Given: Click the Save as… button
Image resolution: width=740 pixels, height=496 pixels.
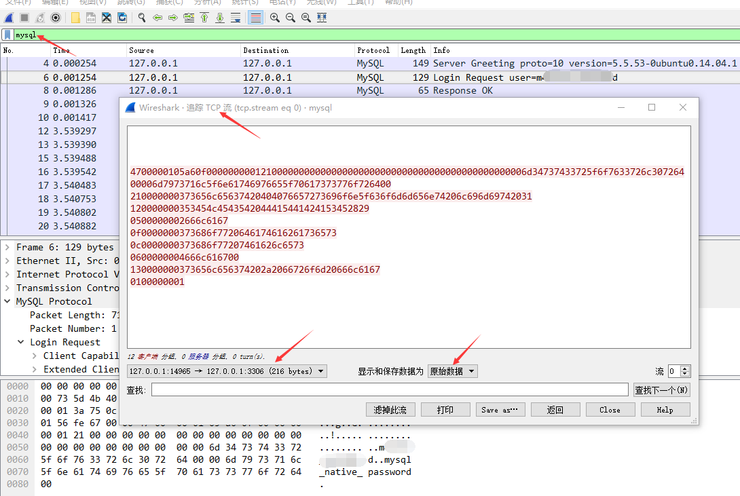Looking at the screenshot, I should click(499, 410).
